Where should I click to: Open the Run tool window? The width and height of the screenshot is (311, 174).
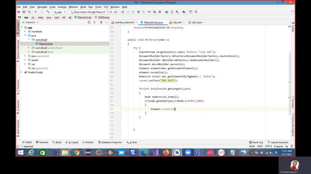click(132, 142)
